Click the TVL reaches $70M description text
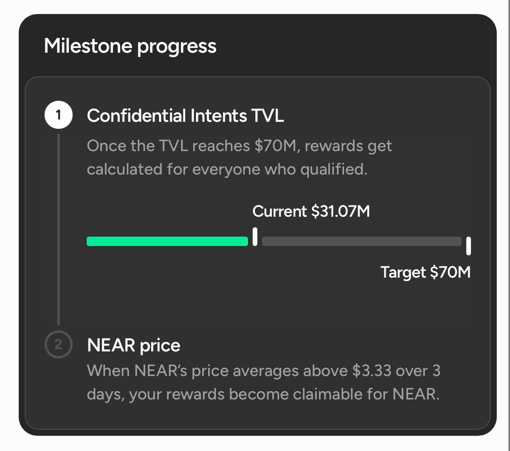 pos(239,157)
